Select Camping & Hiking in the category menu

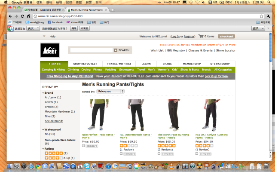pyautogui.click(x=53, y=70)
